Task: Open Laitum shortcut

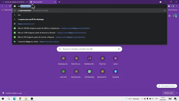Action: pyautogui.click(x=115, y=60)
